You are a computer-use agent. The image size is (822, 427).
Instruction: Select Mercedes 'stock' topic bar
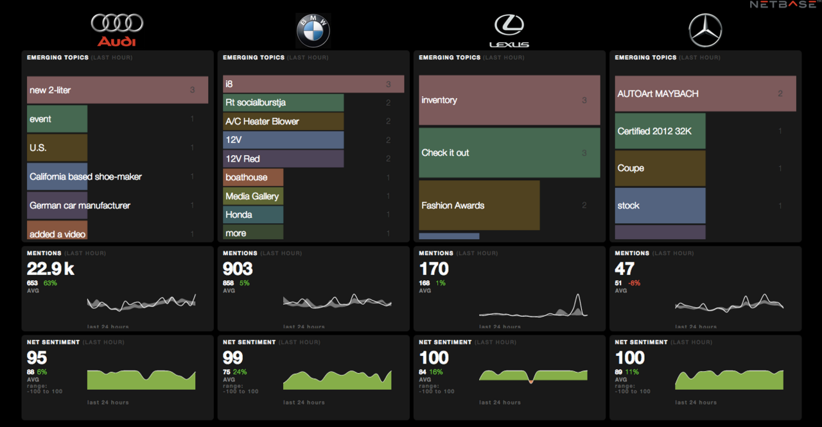click(660, 205)
